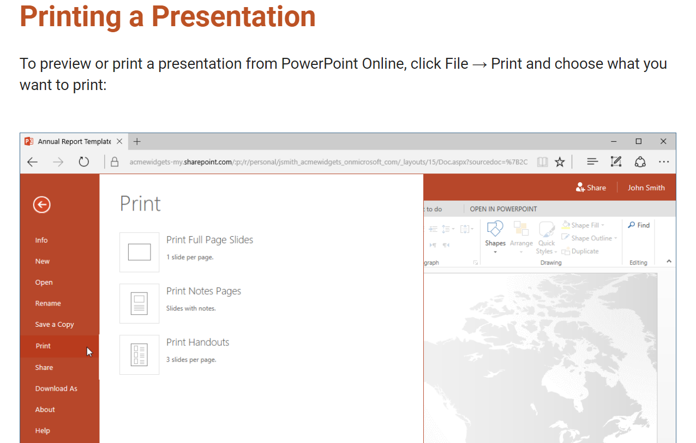Open a new browser tab with plus
The width and height of the screenshot is (696, 443).
click(137, 141)
